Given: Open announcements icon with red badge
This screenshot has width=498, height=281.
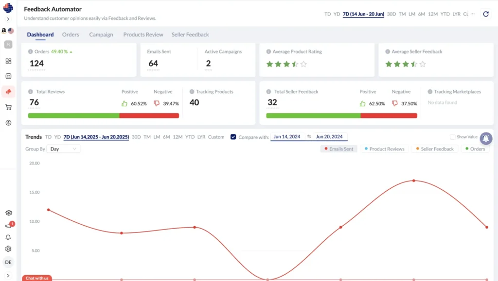Looking at the screenshot, I should [9, 225].
